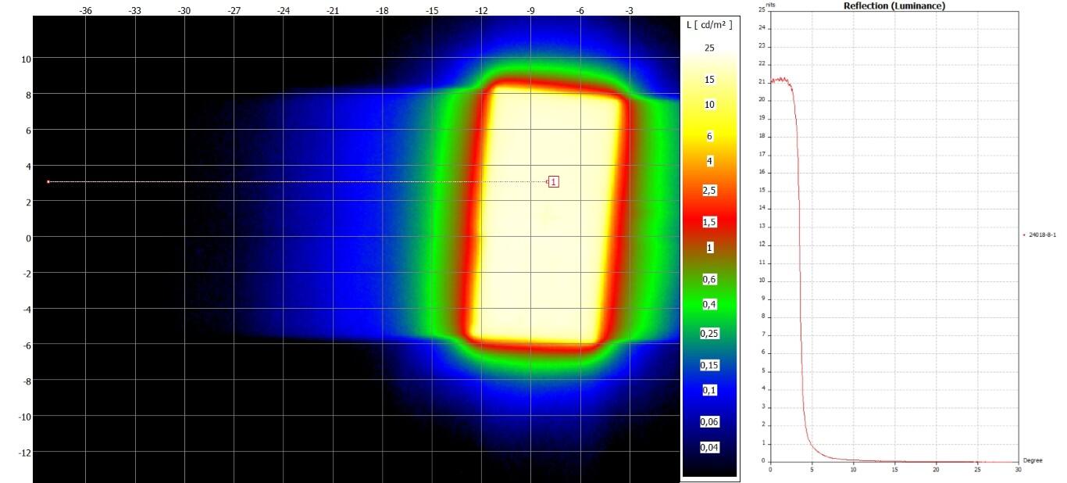Click the 1,5 label in the red band
Viewport: 1067px width, 483px height.
[x=709, y=223]
